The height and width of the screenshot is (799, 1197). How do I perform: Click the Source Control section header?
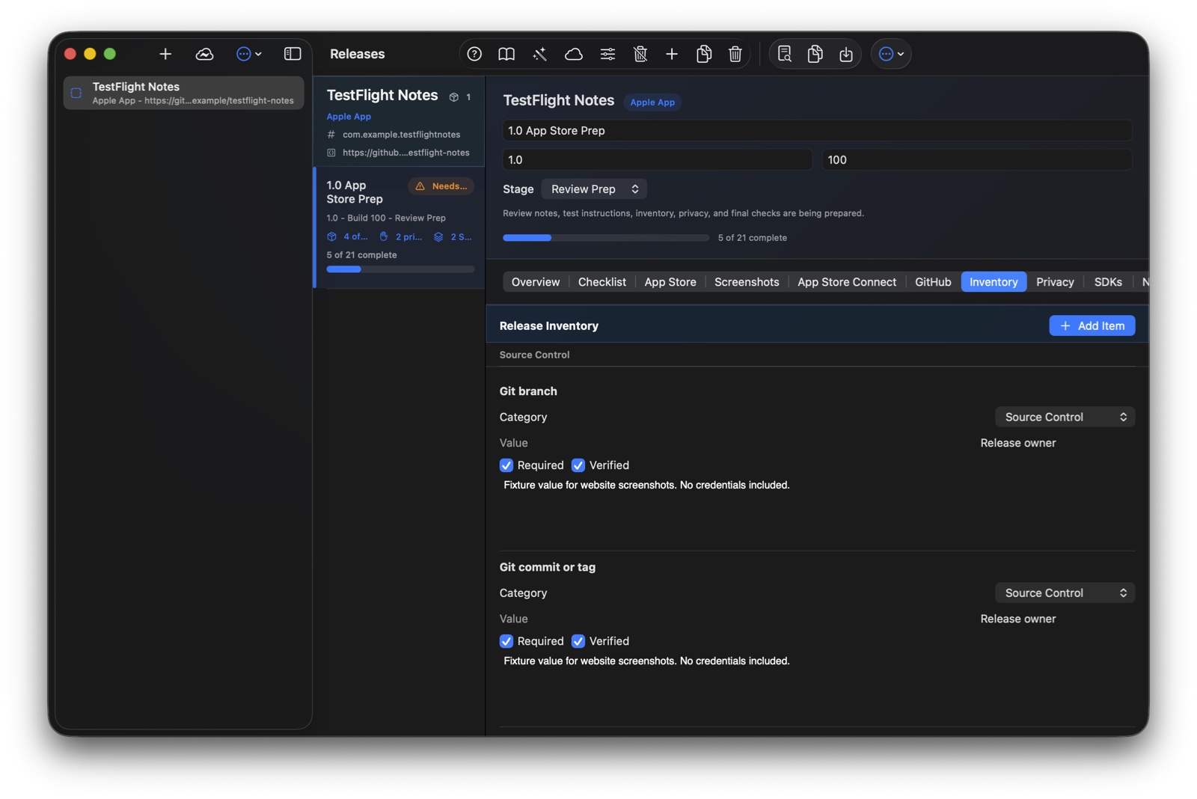click(534, 355)
